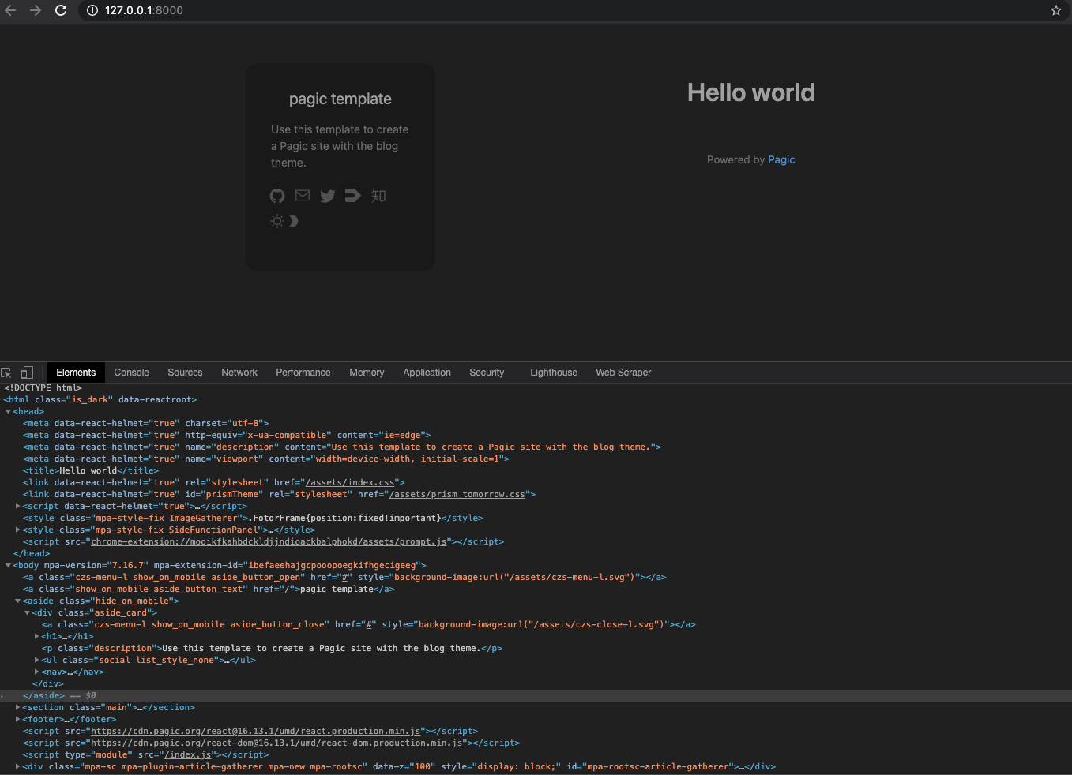Viewport: 1072px width, 775px height.
Task: Open the Zhihu 知 icon link
Action: [x=378, y=196]
